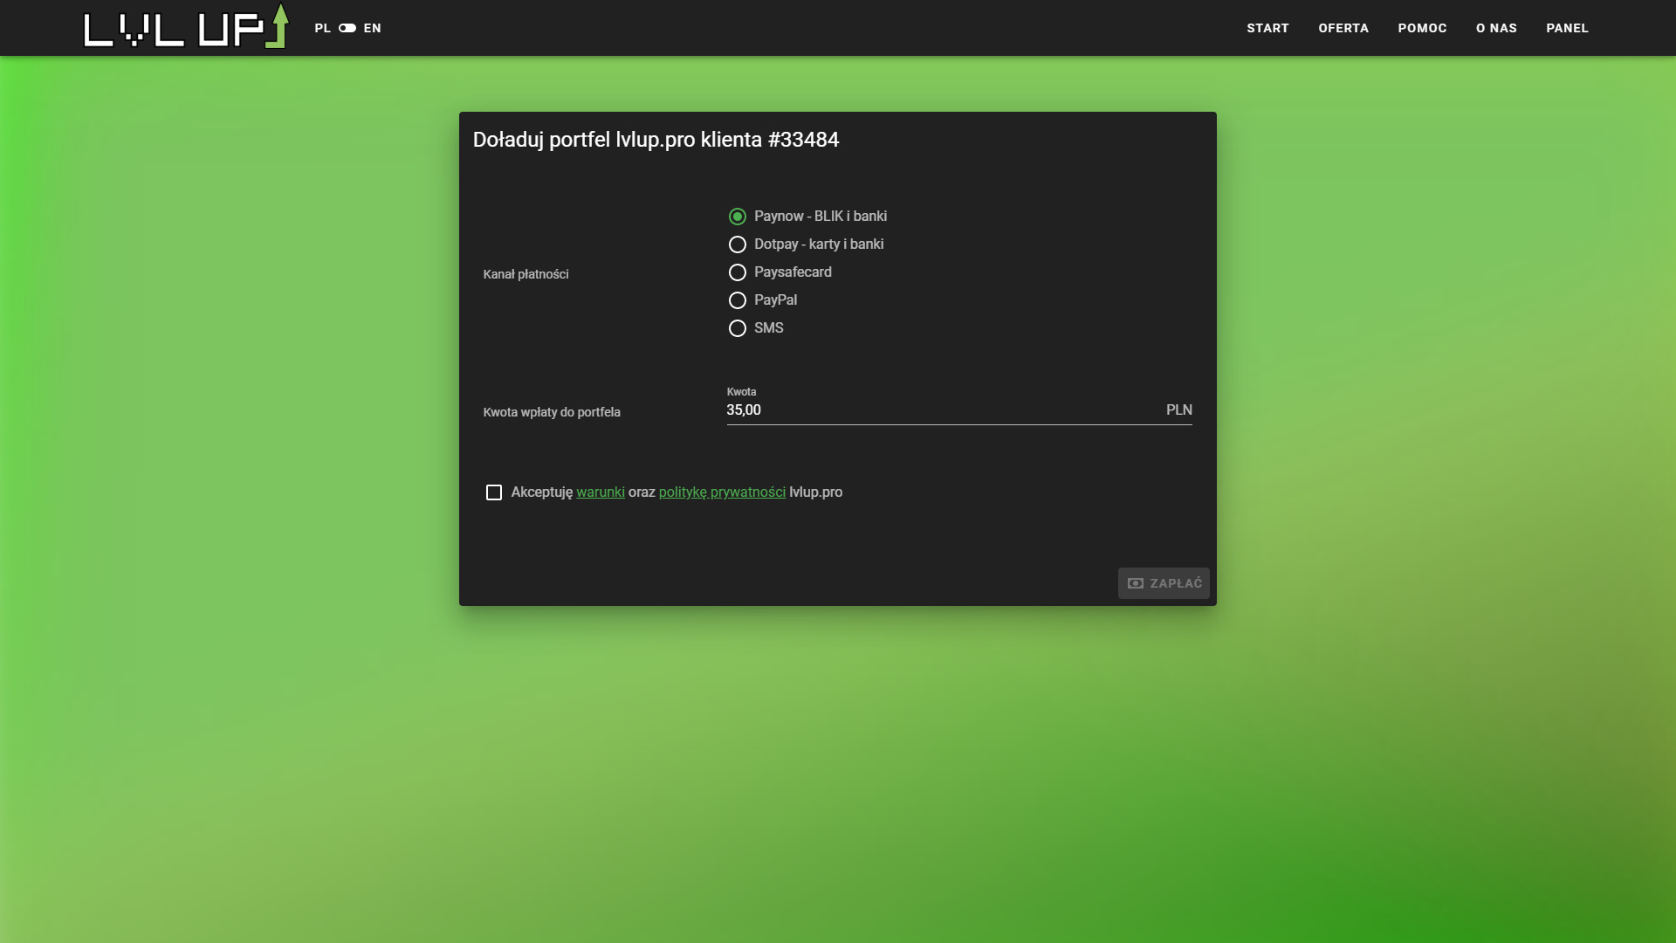This screenshot has height=943, width=1676.
Task: Open the warunki terms link
Action: point(600,492)
